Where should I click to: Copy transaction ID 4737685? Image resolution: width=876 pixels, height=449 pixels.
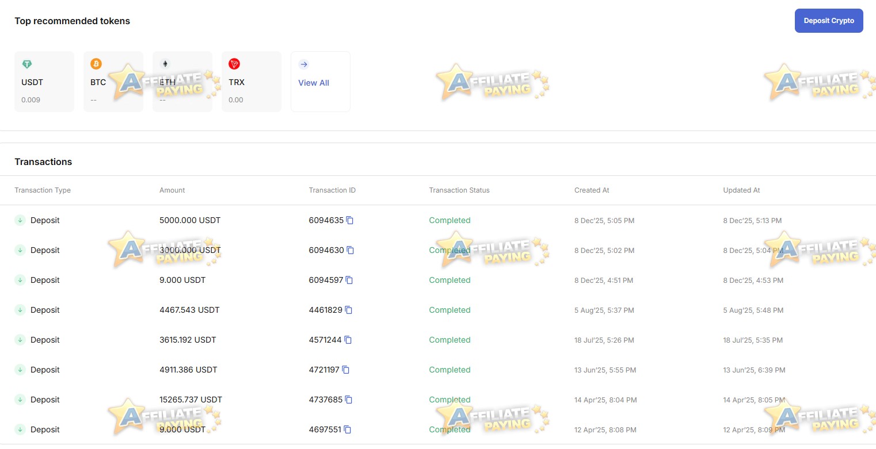tap(348, 400)
